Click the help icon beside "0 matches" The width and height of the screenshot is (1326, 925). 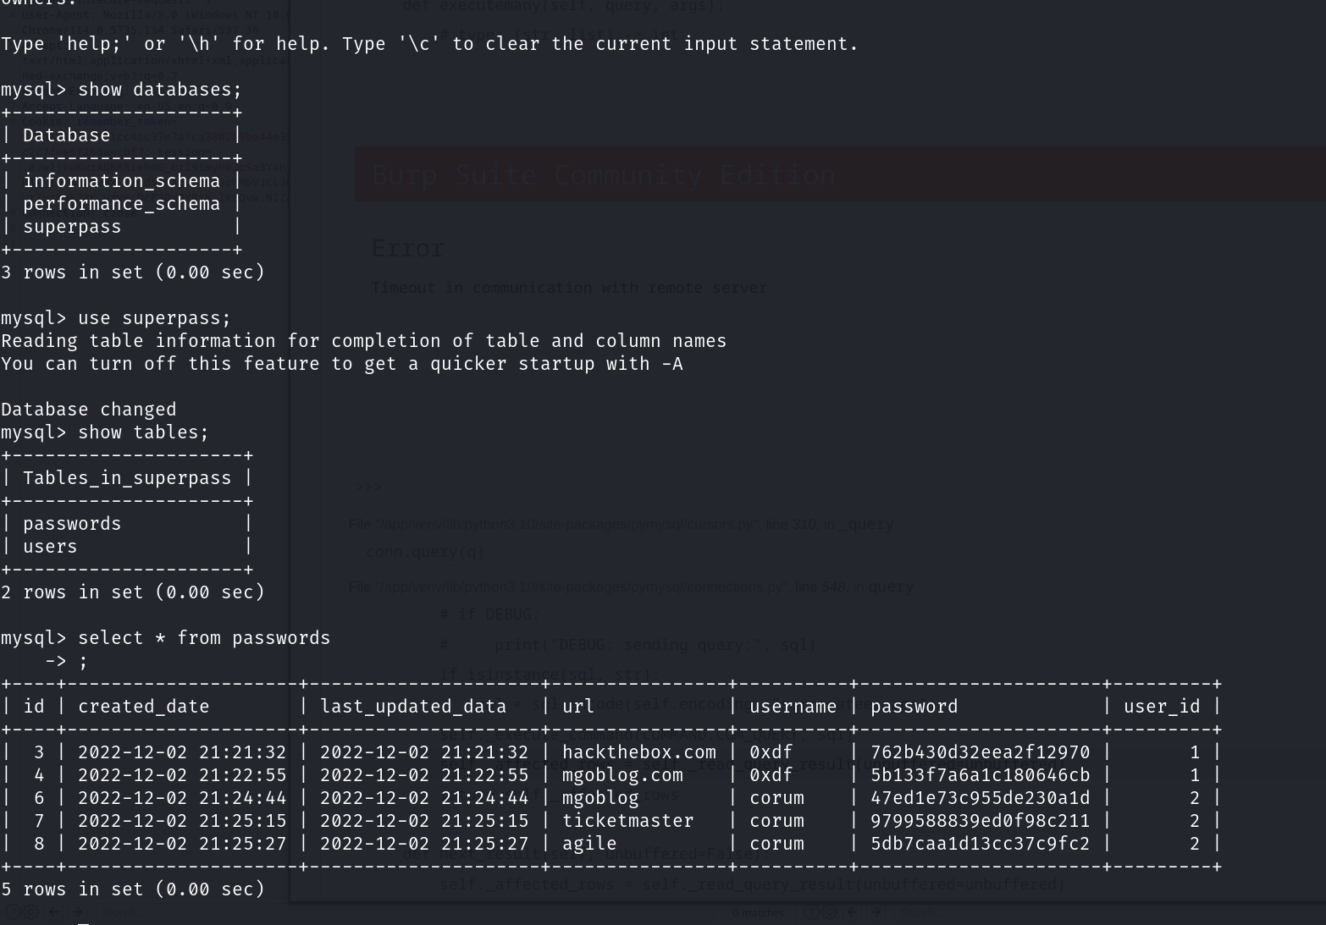pos(810,912)
